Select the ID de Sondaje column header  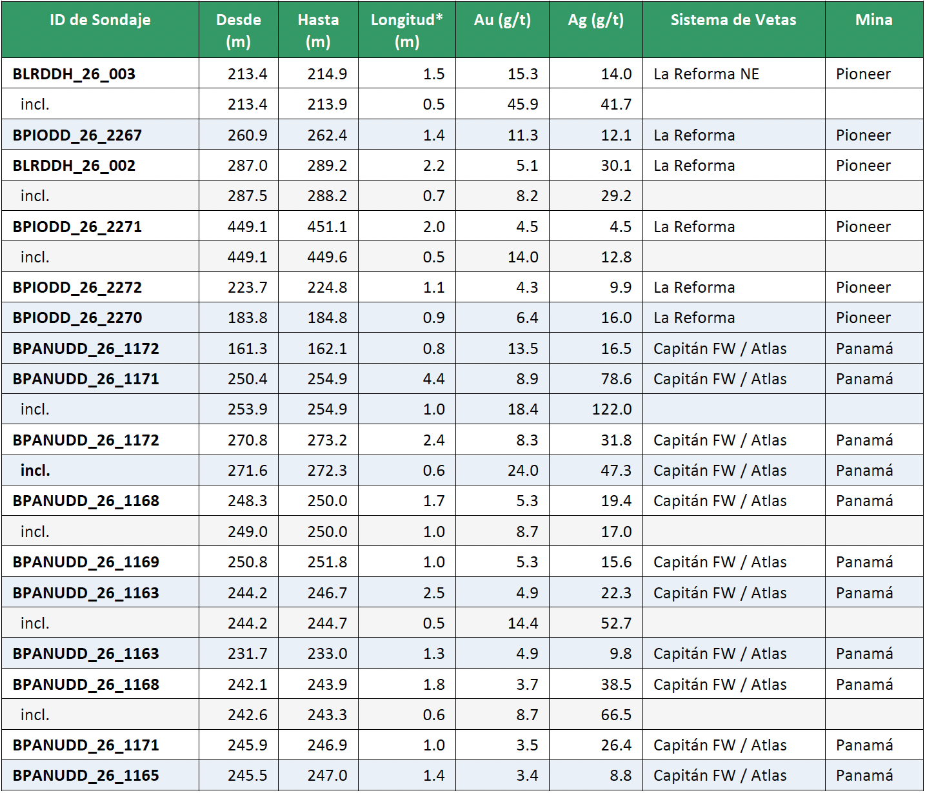pyautogui.click(x=100, y=30)
